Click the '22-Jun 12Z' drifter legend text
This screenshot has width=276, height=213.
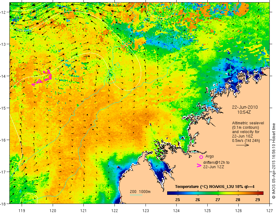214,167
